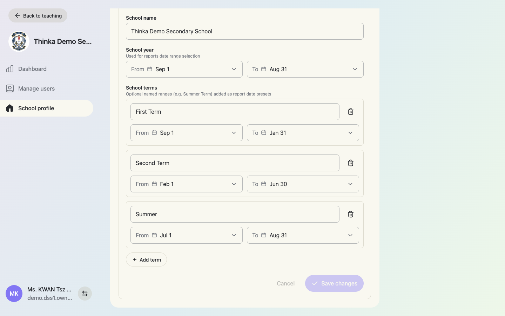This screenshot has height=316, width=505.
Task: Open the School year To Aug 31 dropdown
Action: (x=305, y=69)
